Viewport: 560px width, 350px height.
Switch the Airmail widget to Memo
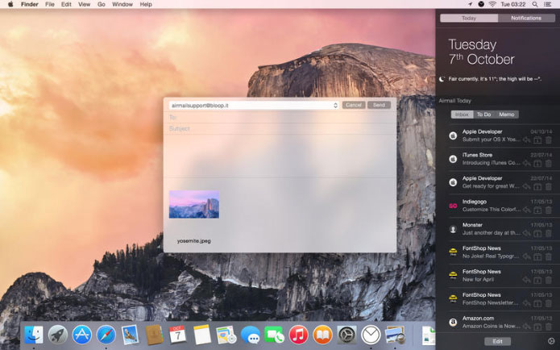[507, 115]
